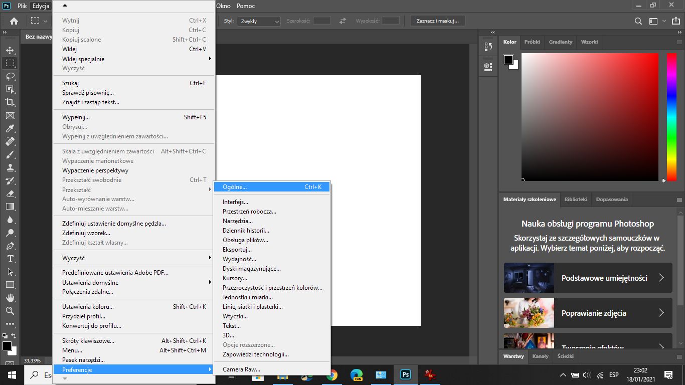Open the Pomoc menu
Viewport: 685px width, 385px height.
(x=246, y=6)
